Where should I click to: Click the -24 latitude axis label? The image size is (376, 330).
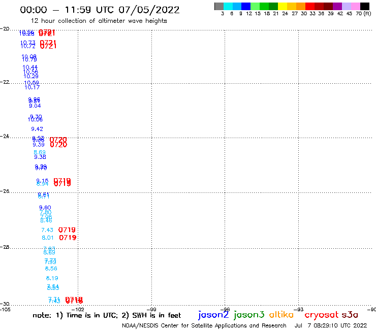pos(5,136)
